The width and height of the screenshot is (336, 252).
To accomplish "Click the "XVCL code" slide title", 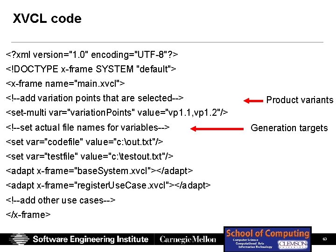I will click(47, 18).
